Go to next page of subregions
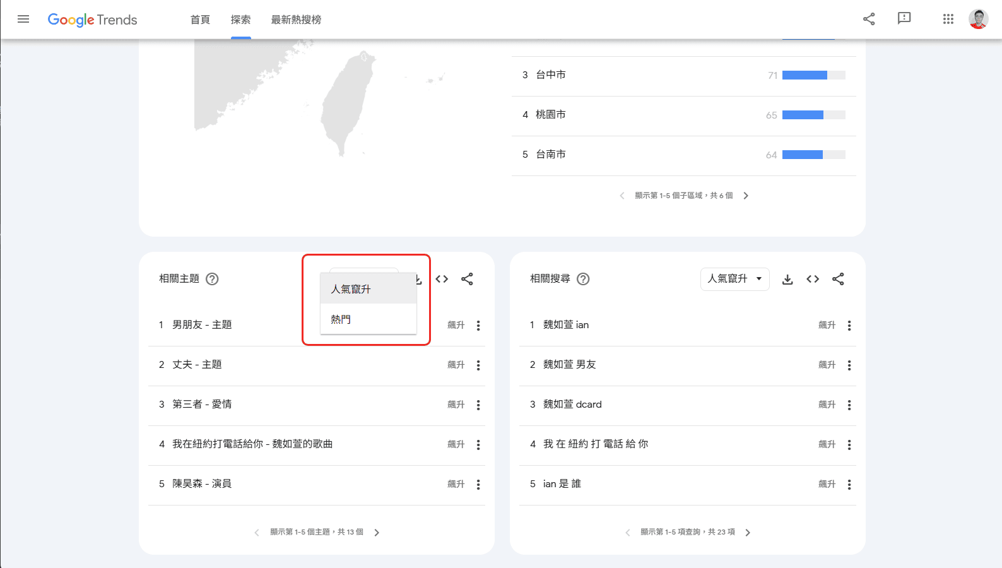Screen dimensions: 1002x568 (746, 196)
